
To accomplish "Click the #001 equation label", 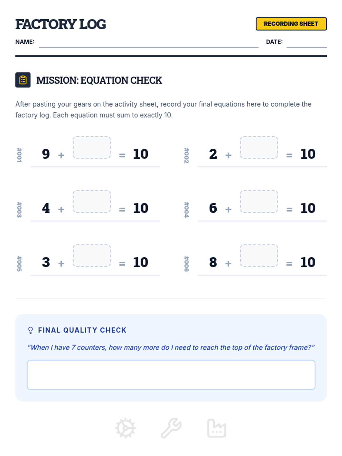I will 19,155.
